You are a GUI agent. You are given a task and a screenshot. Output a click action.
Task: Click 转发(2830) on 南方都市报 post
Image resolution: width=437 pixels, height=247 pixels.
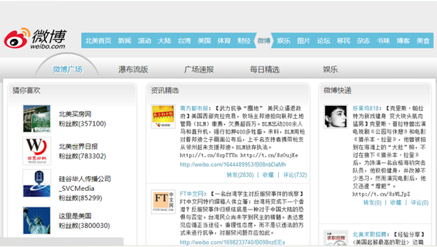coord(240,175)
